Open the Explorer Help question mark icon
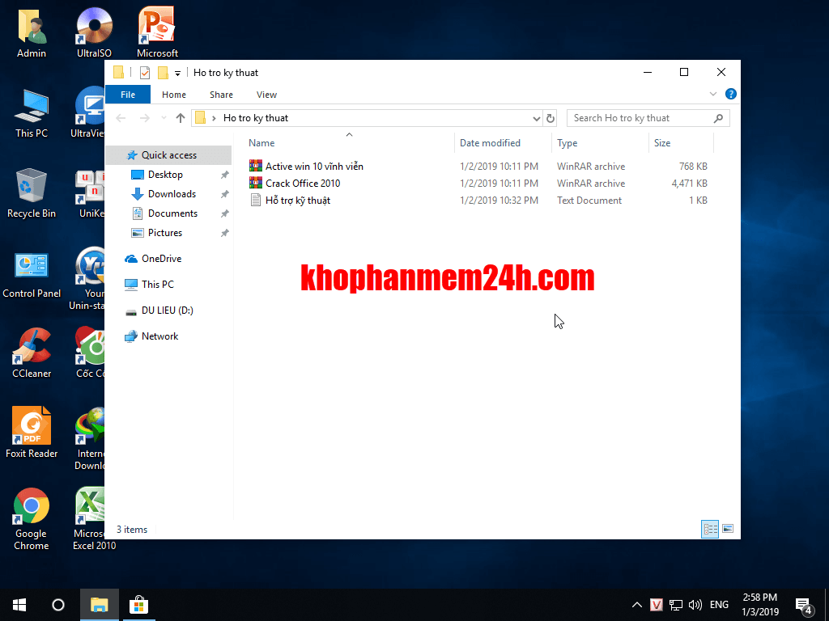This screenshot has height=621, width=829. coord(730,95)
